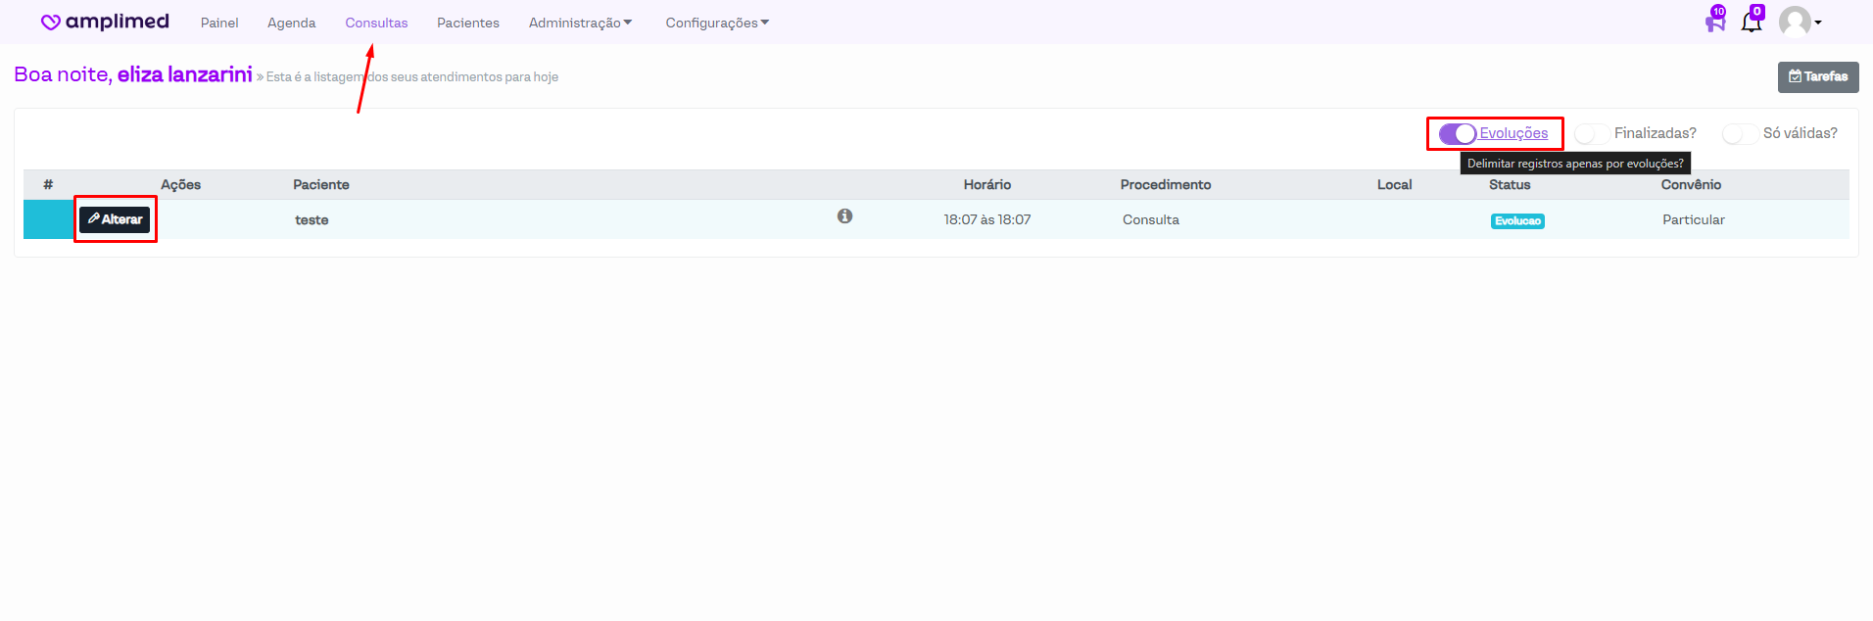Open the user avatar profile menu

(1795, 22)
